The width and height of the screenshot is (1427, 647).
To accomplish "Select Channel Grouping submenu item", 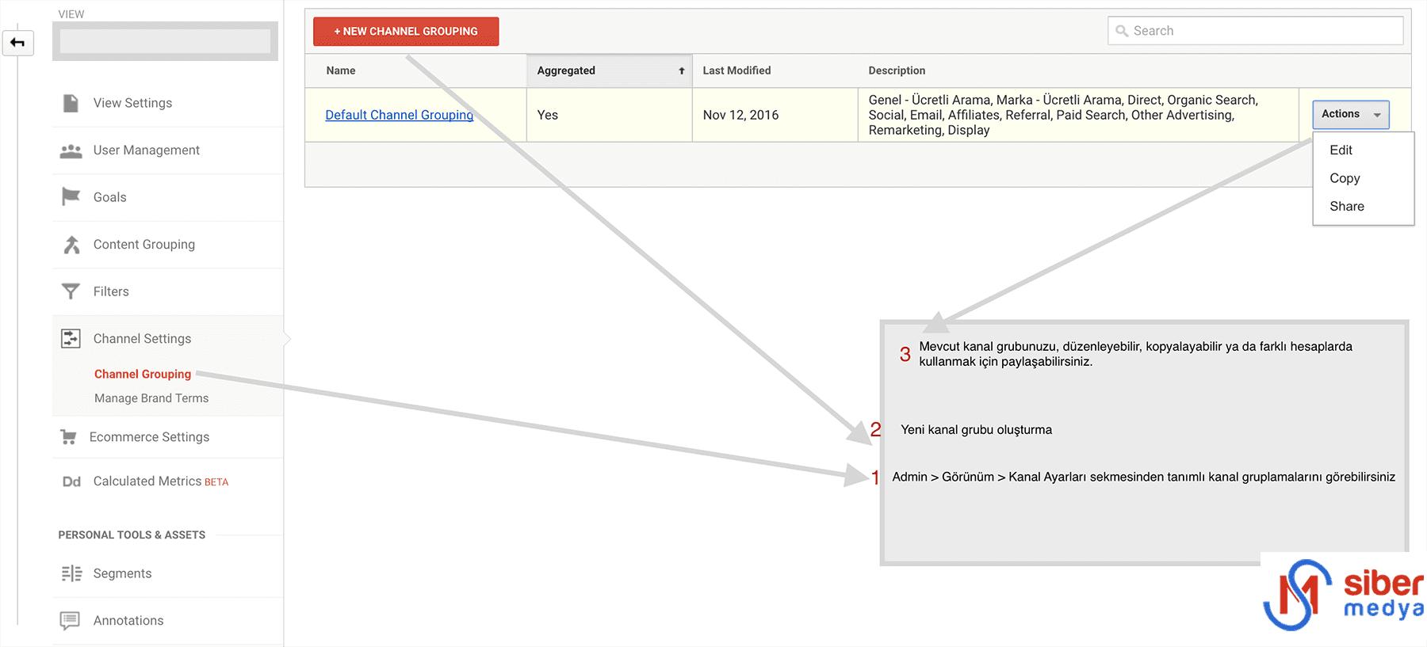I will click(x=143, y=374).
